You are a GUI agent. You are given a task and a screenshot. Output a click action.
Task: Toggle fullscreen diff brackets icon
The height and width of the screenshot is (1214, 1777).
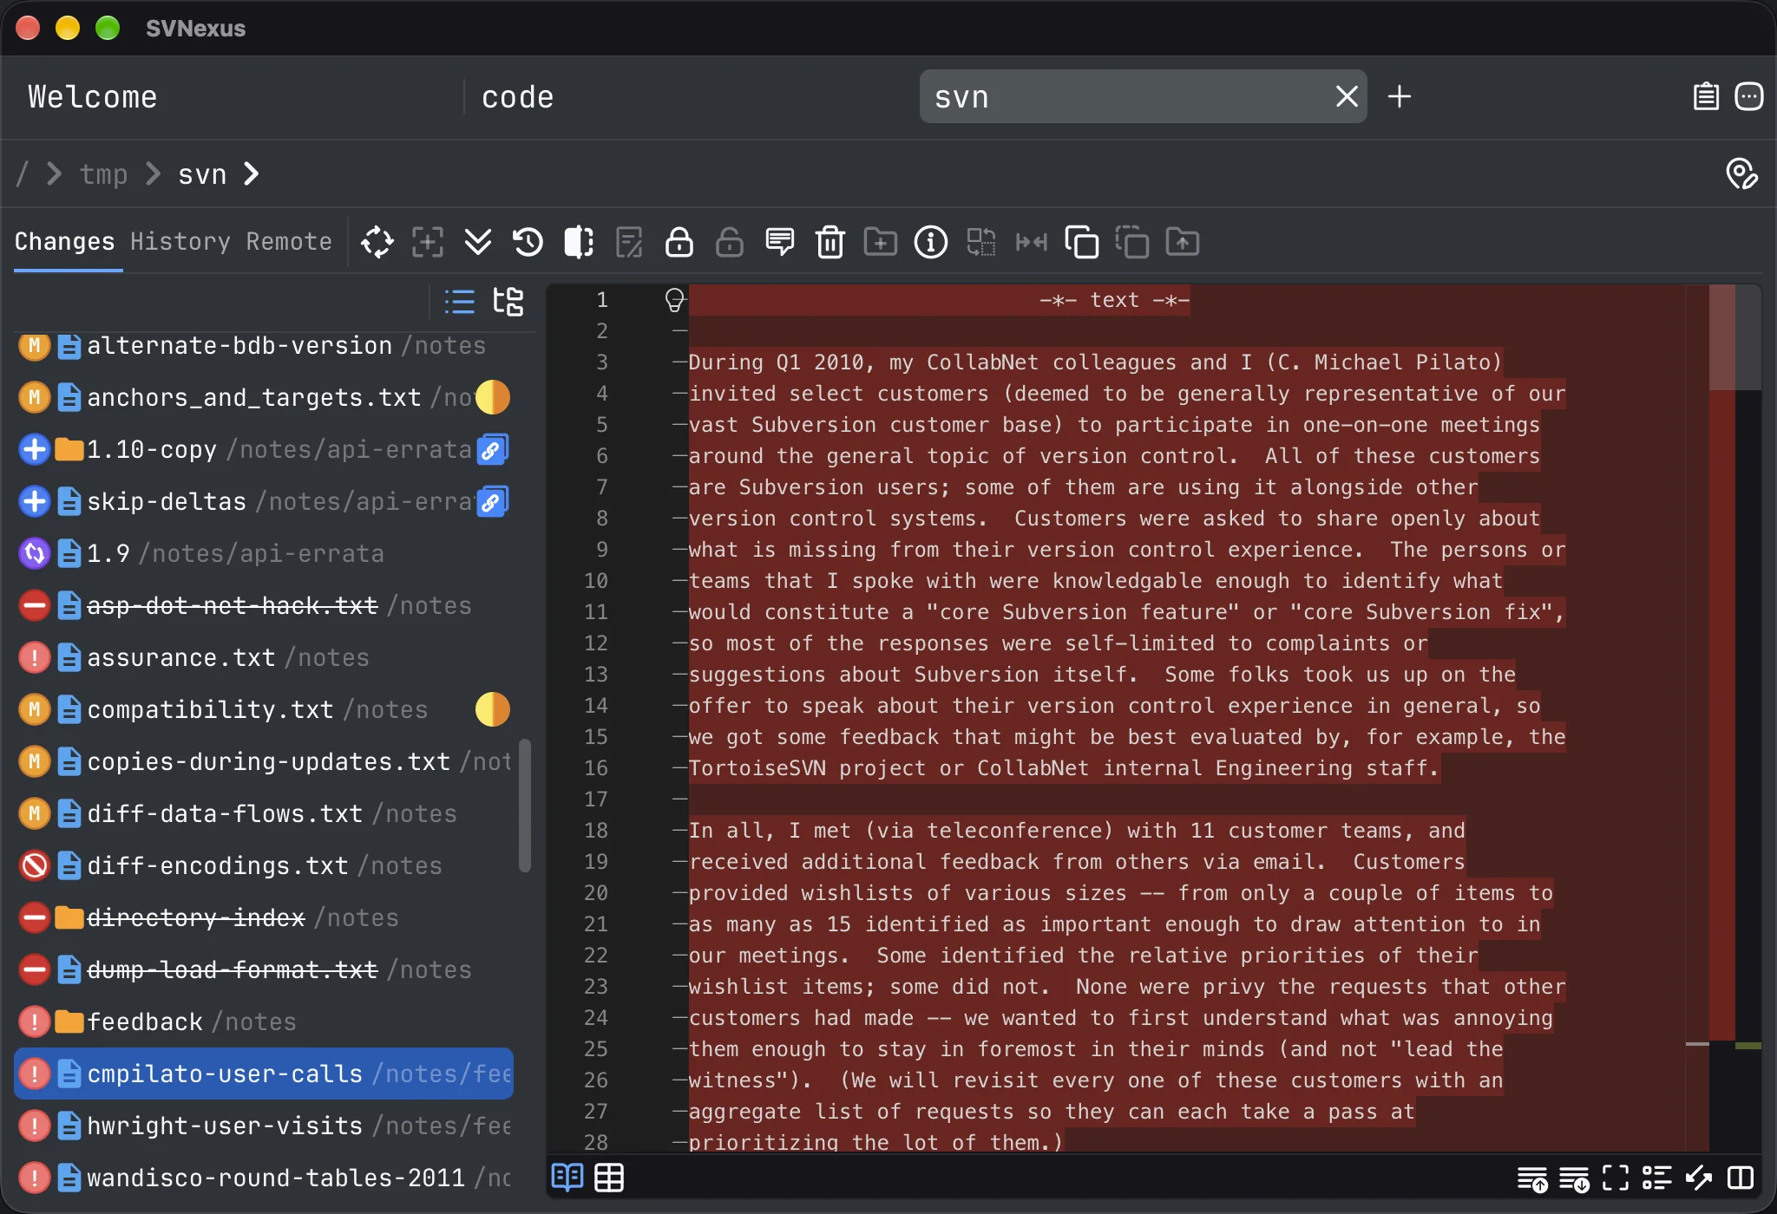(1615, 1178)
